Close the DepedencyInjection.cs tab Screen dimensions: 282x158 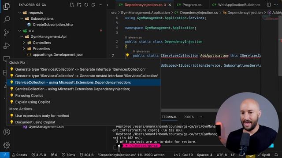click(x=170, y=5)
